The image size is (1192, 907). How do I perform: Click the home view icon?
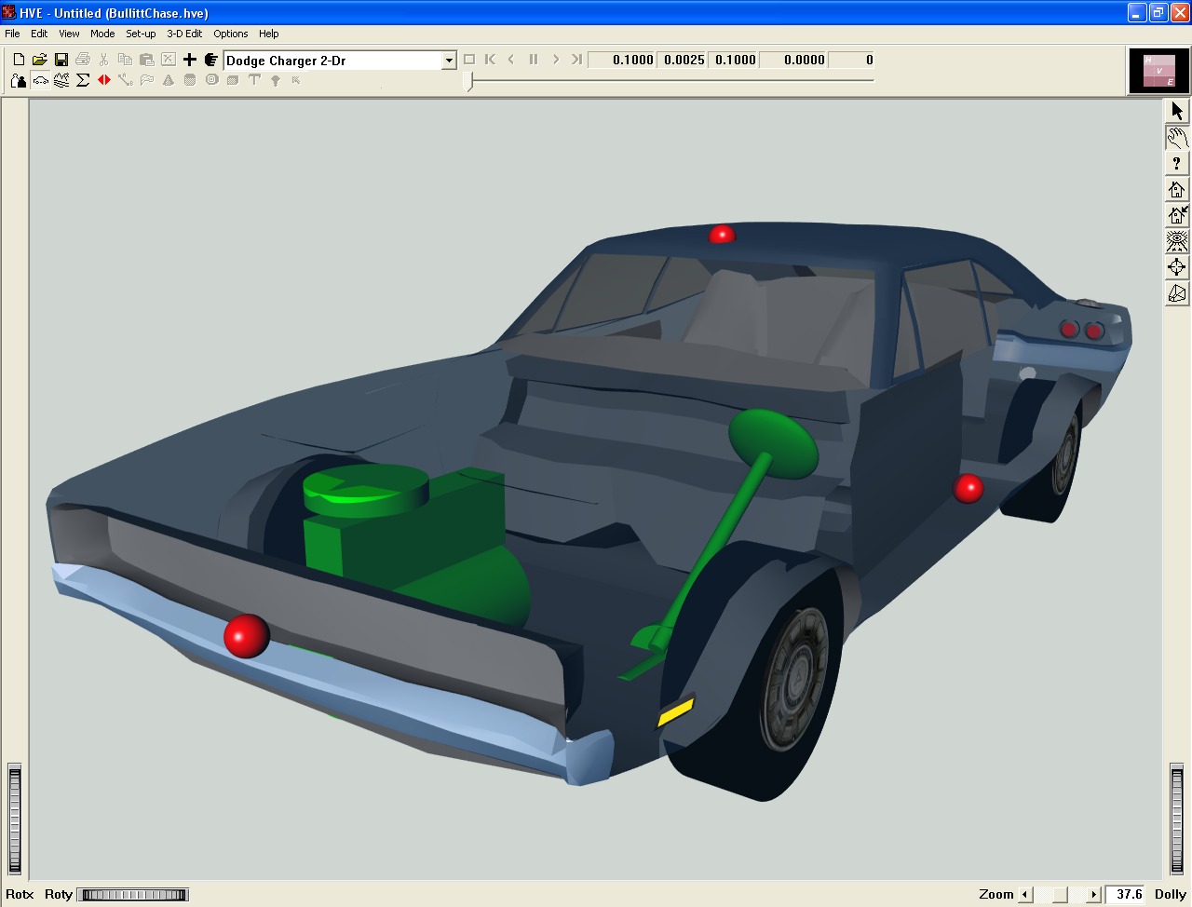(1177, 190)
